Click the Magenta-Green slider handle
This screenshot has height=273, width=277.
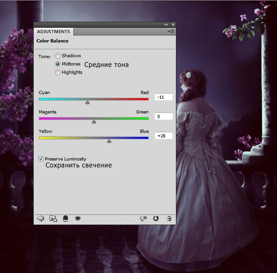pyautogui.click(x=94, y=122)
